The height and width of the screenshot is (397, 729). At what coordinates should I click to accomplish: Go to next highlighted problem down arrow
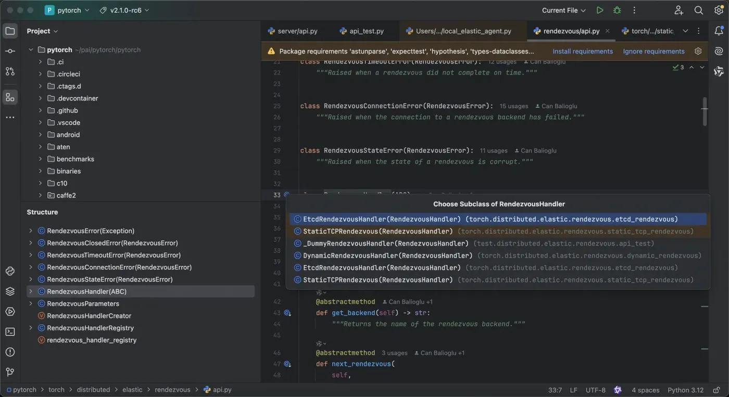click(x=702, y=67)
